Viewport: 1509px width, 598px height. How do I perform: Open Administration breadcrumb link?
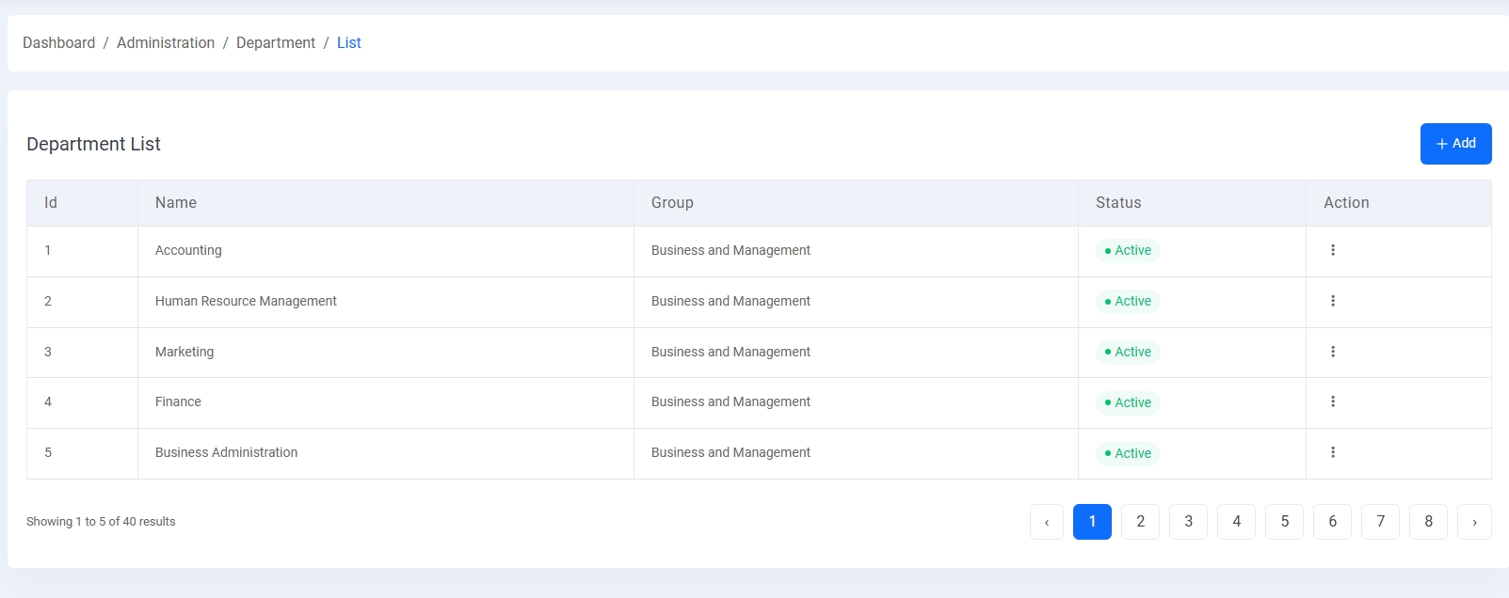[166, 43]
